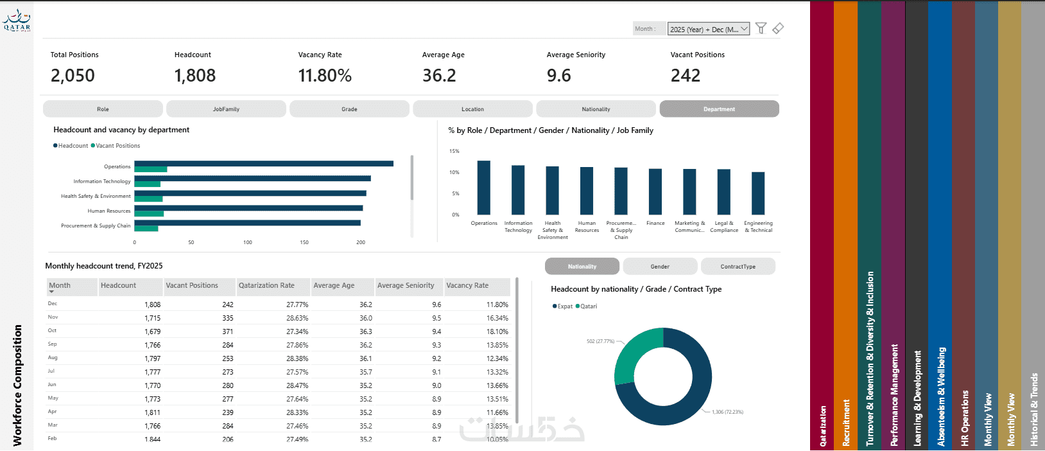Select the Department breakdown button
1045x451 pixels.
point(719,109)
